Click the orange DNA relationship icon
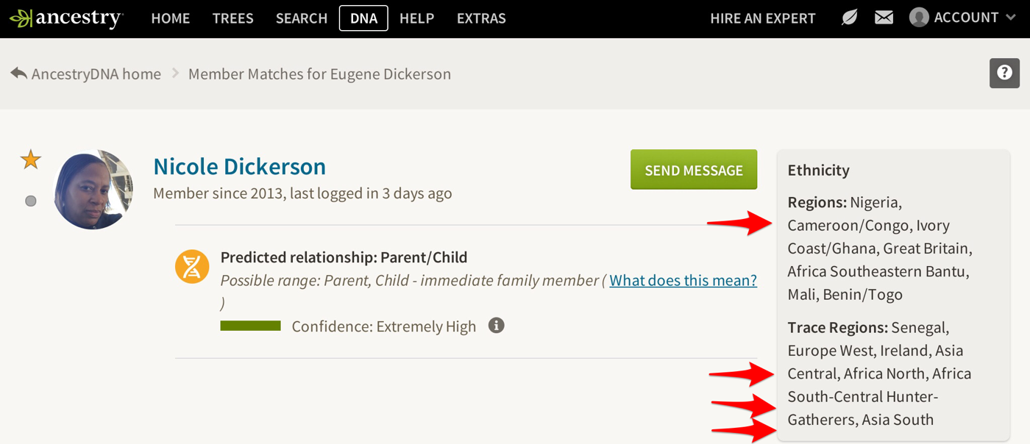The width and height of the screenshot is (1030, 444). point(192,266)
